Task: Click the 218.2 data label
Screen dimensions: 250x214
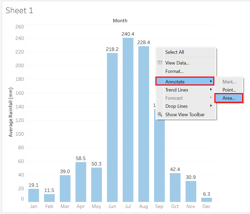Action: coord(112,49)
